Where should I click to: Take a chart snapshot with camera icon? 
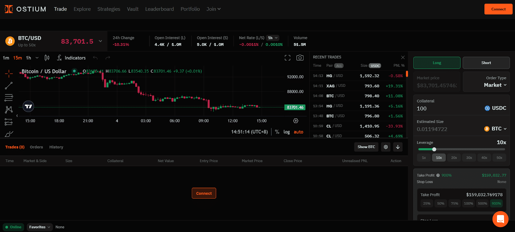pos(300,58)
